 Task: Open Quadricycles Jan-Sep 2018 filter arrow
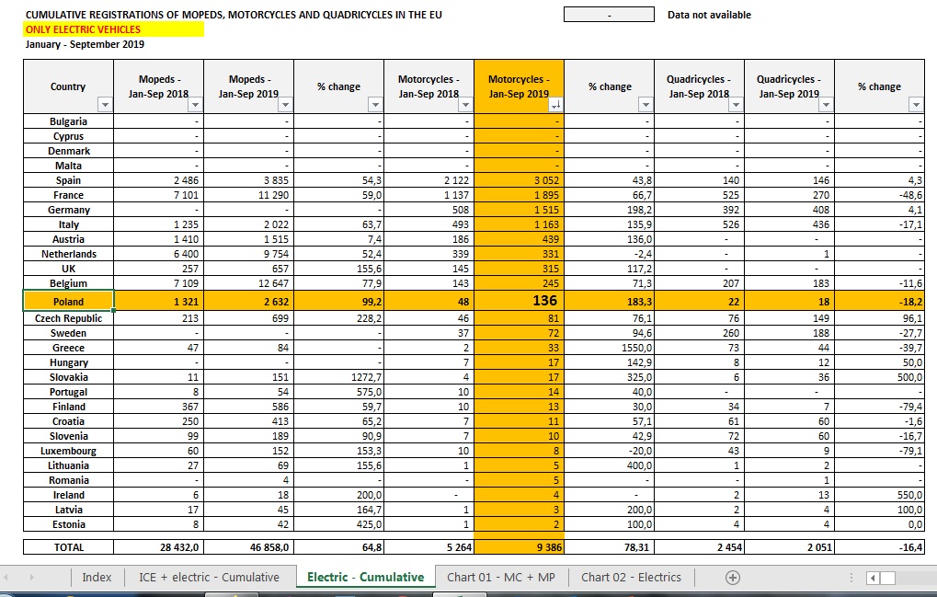point(736,105)
